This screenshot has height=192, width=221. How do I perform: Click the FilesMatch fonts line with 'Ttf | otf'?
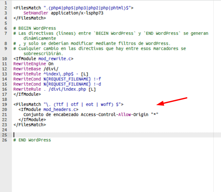[x=68, y=104]
